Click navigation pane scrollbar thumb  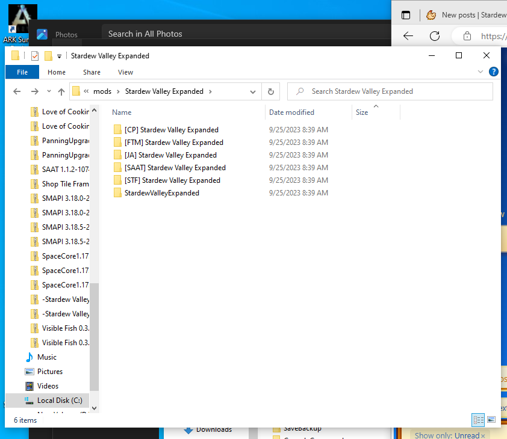(x=94, y=337)
